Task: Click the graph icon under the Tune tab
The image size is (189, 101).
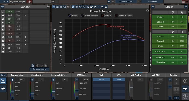Action: [3, 81]
